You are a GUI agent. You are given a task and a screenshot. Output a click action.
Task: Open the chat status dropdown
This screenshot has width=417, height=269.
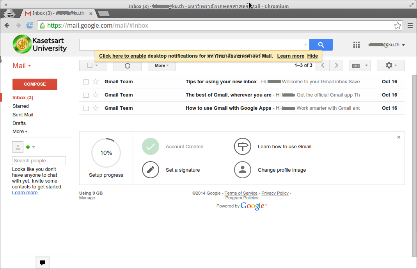(x=33, y=147)
